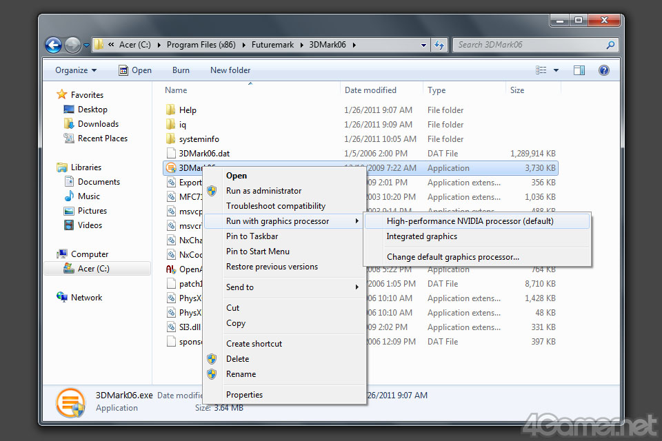Select Documents library

99,181
